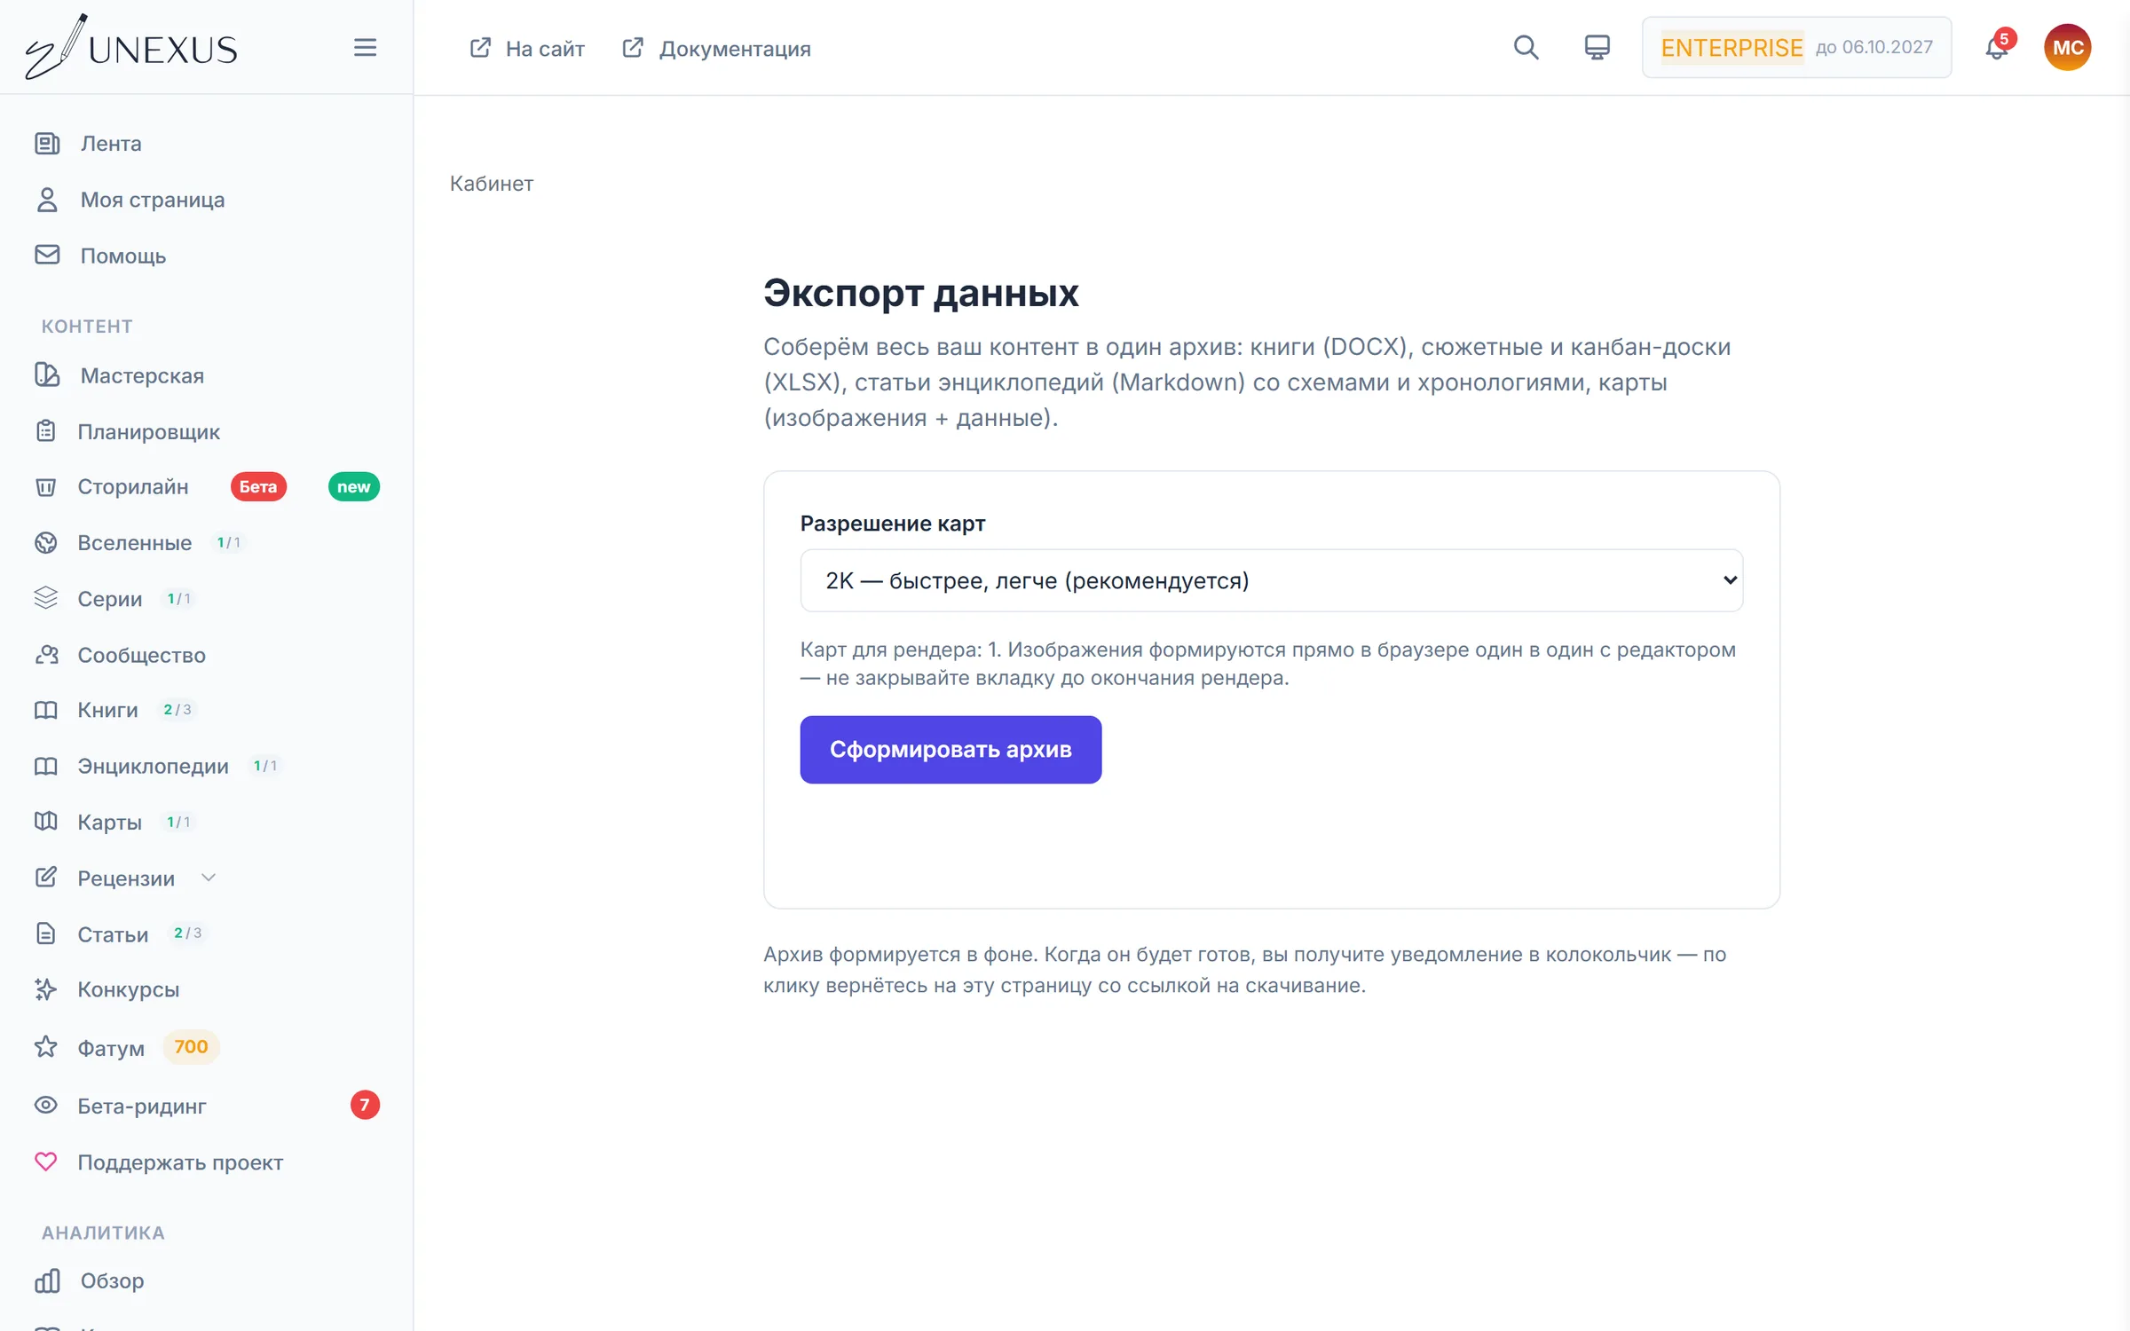Click the monitor display icon
Viewport: 2130px width, 1331px height.
click(1597, 48)
